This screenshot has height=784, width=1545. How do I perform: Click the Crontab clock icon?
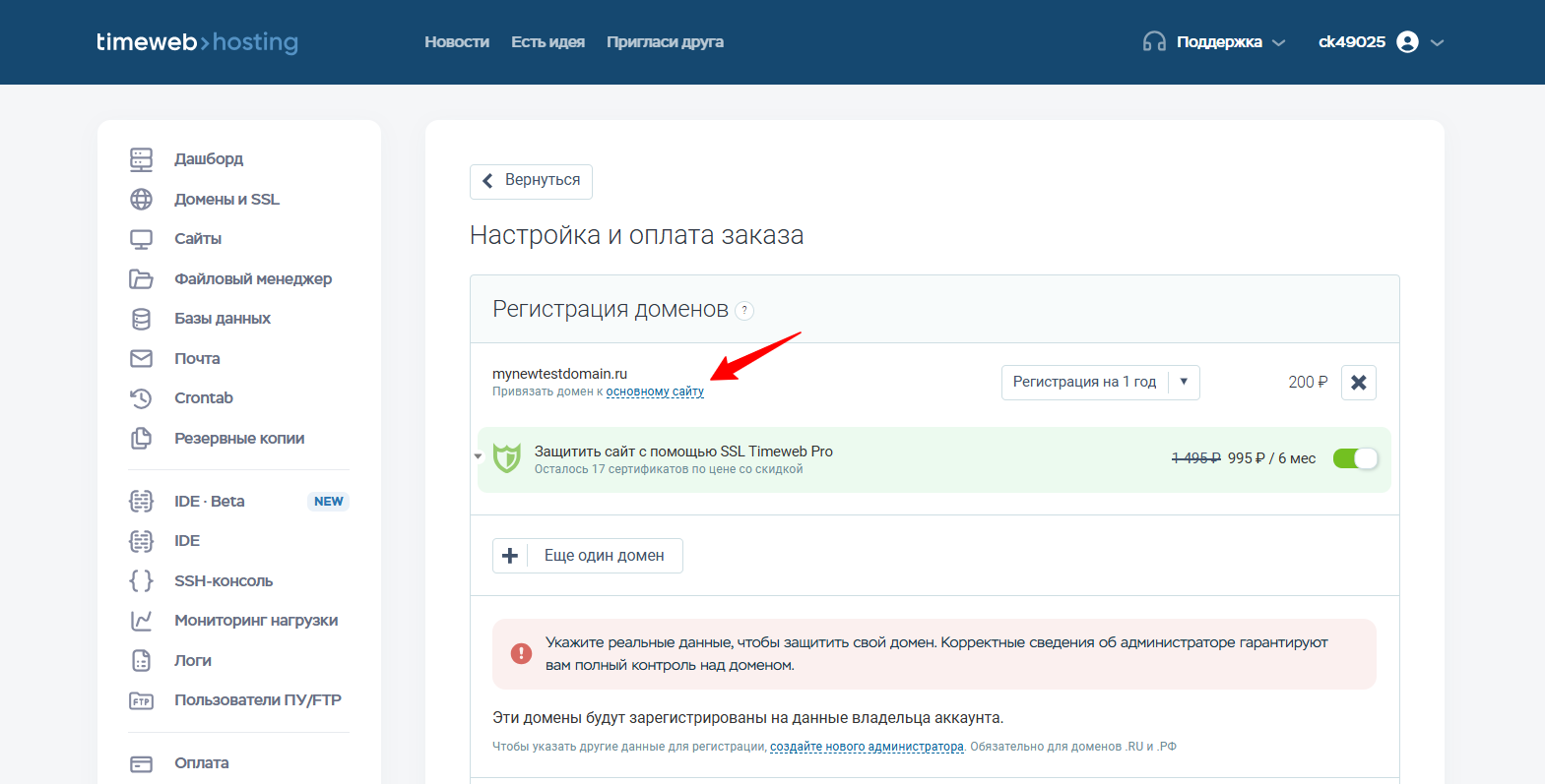142,398
